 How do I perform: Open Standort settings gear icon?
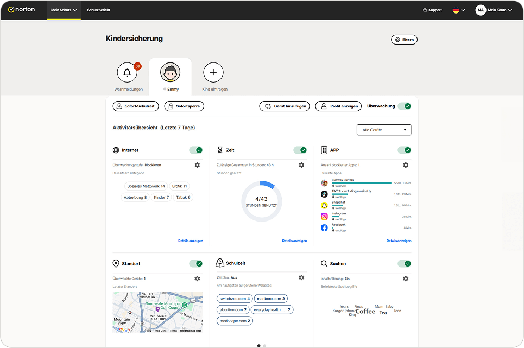coord(197,279)
